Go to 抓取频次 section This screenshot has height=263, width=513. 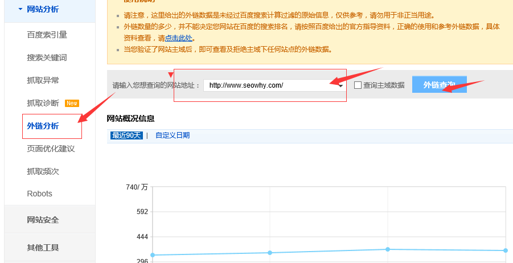tap(43, 171)
